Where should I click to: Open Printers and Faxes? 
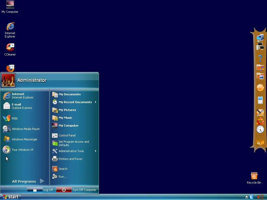coord(74,159)
